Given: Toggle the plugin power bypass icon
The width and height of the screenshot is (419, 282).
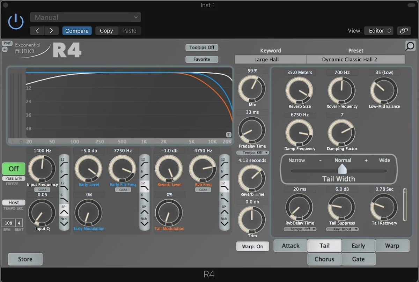Looking at the screenshot, I should [x=16, y=22].
